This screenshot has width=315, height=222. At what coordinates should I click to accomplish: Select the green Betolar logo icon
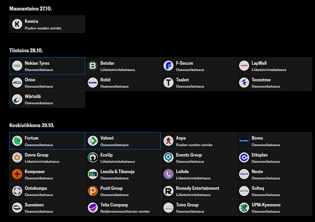pos(93,66)
